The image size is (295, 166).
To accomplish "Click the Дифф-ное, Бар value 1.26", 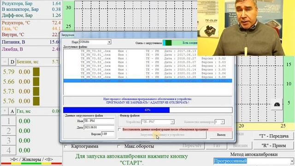I will click(56, 15).
